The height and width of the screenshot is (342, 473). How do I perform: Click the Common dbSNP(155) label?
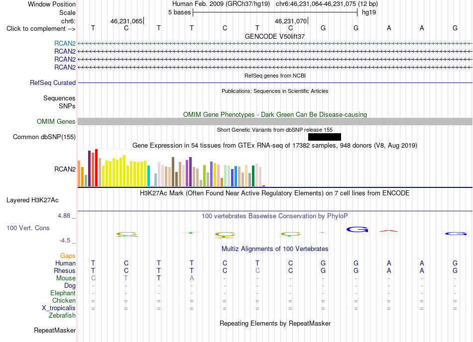point(44,137)
